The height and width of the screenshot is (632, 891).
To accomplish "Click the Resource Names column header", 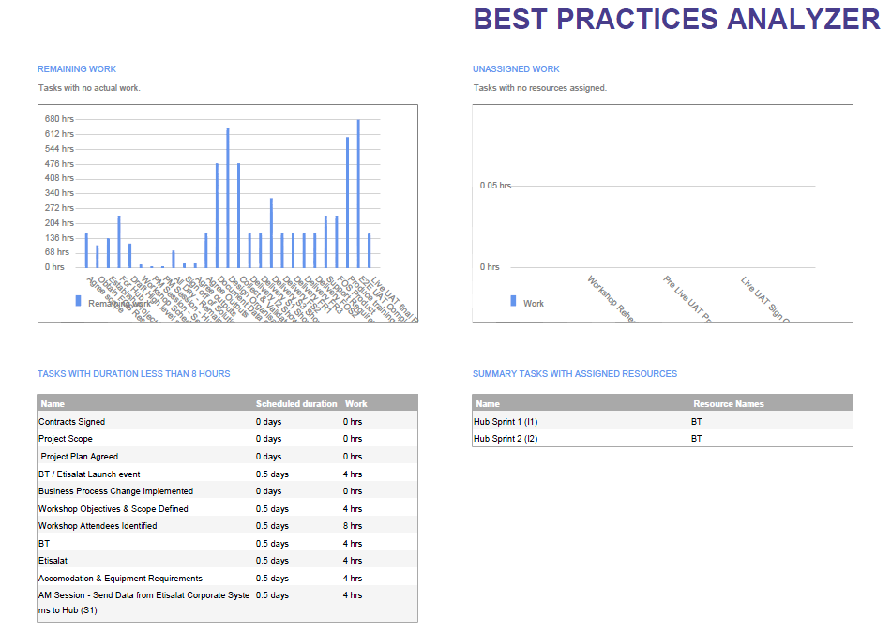I will pyautogui.click(x=728, y=404).
